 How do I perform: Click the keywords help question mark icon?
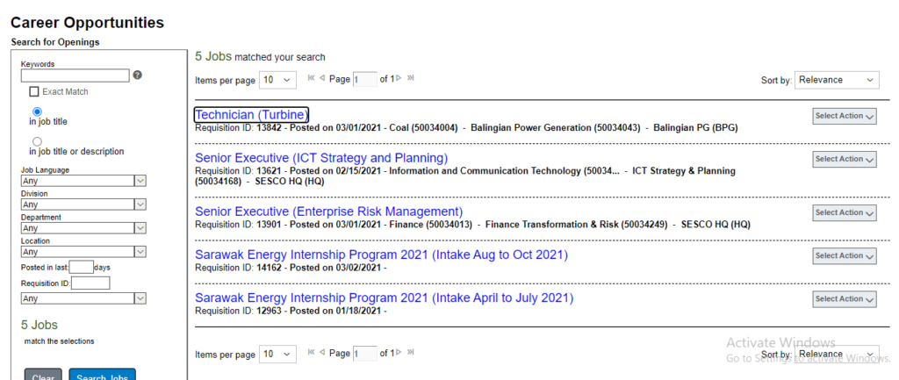pyautogui.click(x=137, y=75)
